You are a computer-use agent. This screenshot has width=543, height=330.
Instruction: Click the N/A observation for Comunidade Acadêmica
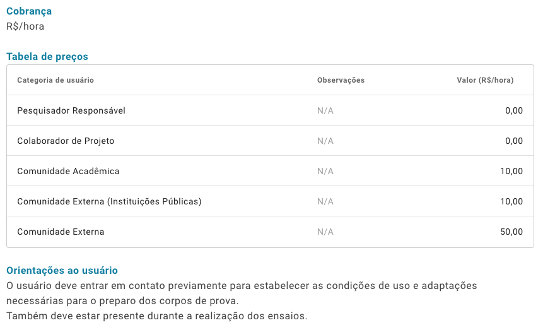[325, 171]
